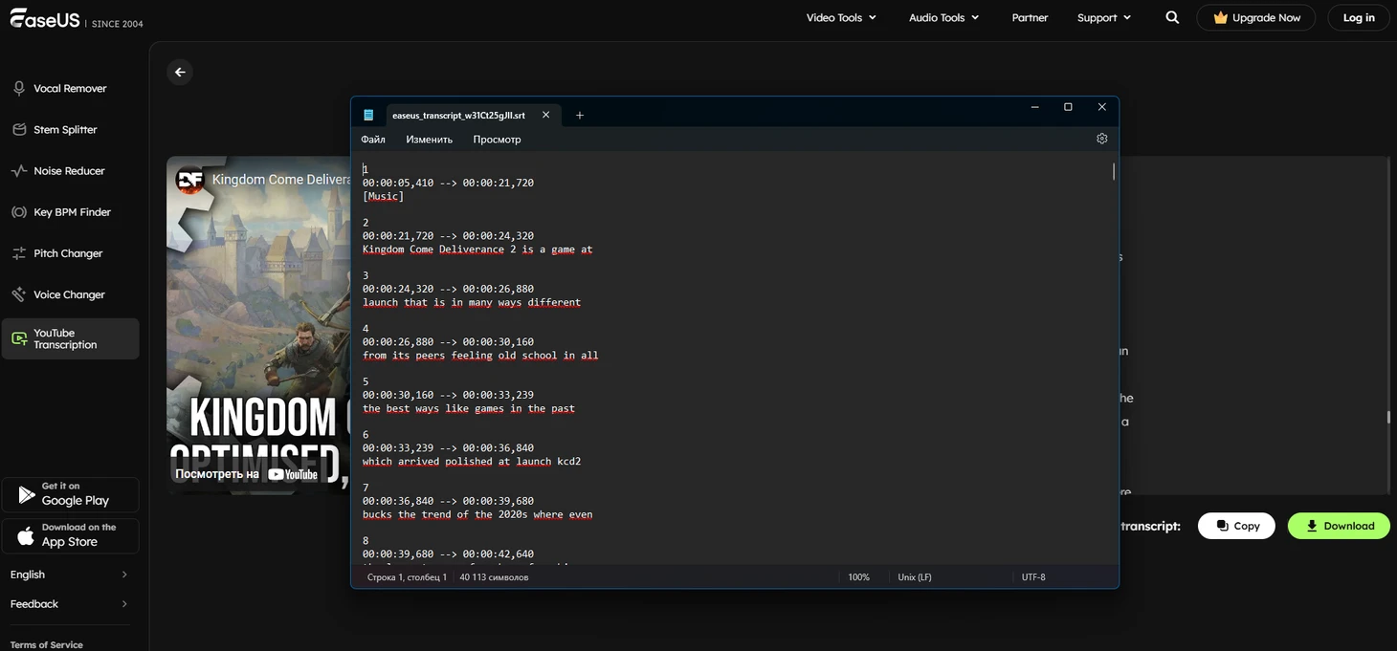Click the Google Play badge
The width and height of the screenshot is (1397, 651).
point(70,494)
